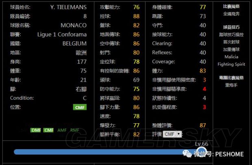Click the 首次射球 skill
This screenshot has height=165, width=252.
231,42
